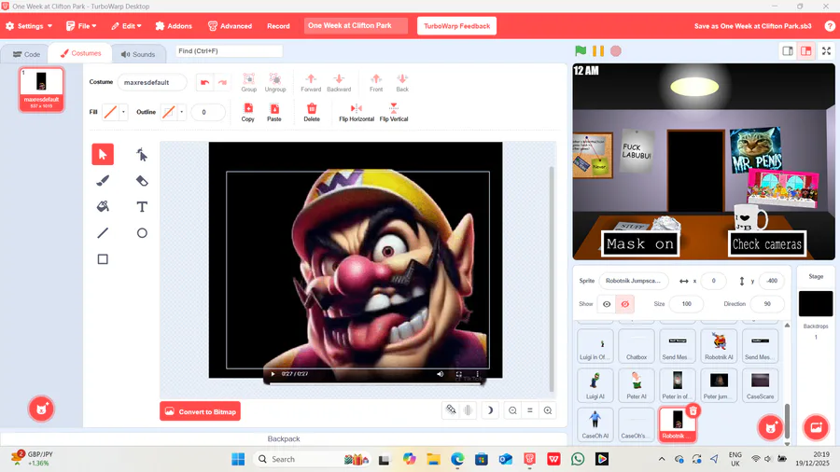Screen dimensions: 840x472
Task: Click the yellow pause button
Action: (x=598, y=51)
